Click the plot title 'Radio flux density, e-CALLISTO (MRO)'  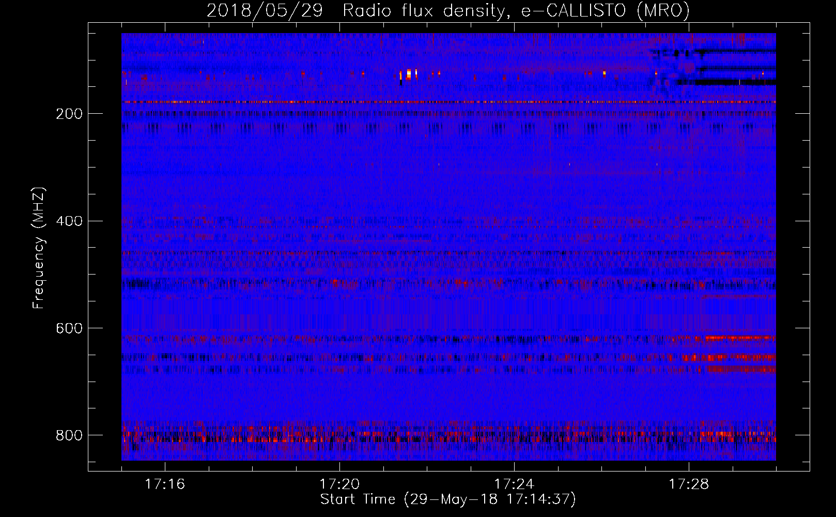[x=516, y=10]
